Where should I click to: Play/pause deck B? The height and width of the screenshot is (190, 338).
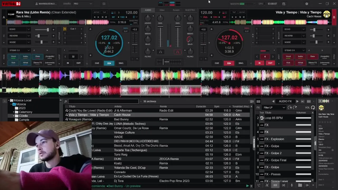(229, 63)
